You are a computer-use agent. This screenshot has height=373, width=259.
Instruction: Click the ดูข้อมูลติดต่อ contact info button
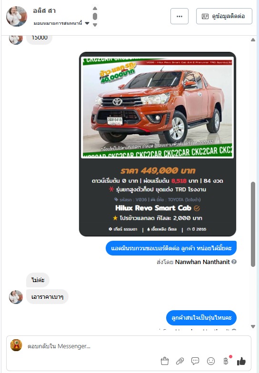coord(224,16)
